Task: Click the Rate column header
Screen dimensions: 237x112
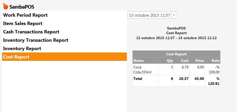Action: [213, 61]
